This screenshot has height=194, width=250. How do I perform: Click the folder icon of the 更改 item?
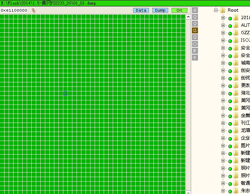236,85
